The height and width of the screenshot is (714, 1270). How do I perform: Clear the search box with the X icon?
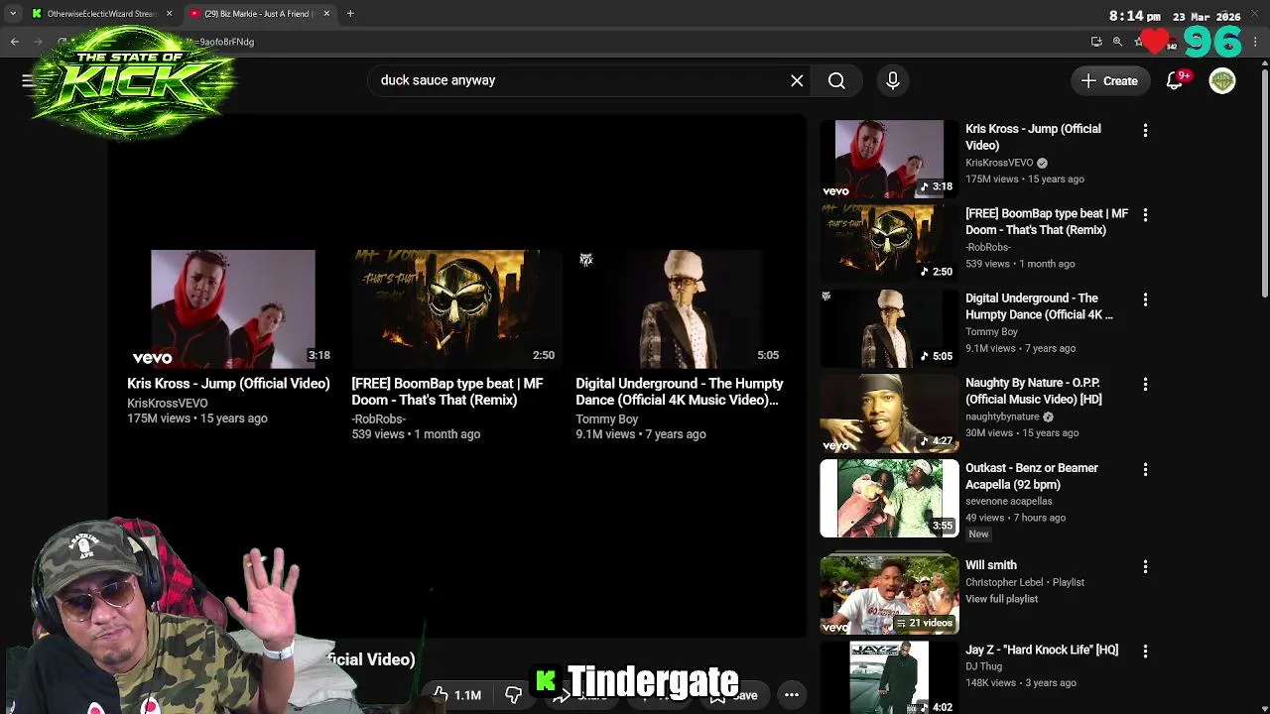(x=797, y=80)
